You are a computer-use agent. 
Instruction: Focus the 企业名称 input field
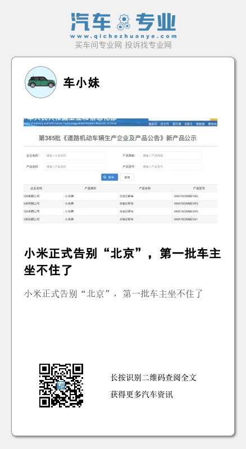(75, 156)
